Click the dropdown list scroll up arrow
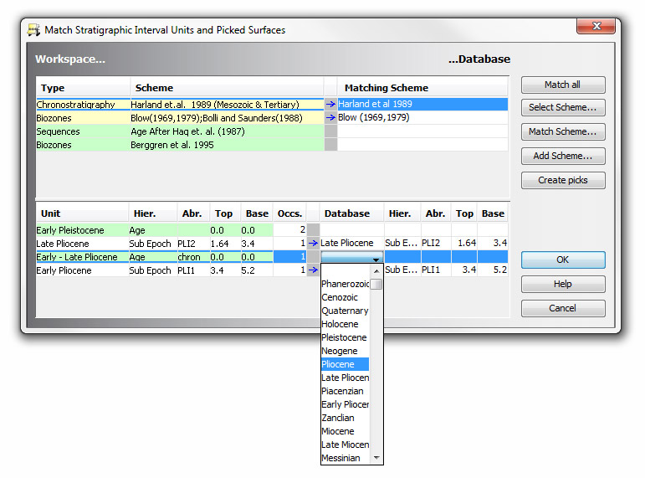The image size is (645, 478). (x=376, y=271)
